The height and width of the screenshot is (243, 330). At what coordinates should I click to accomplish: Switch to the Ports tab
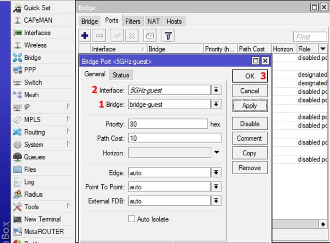[x=112, y=21]
